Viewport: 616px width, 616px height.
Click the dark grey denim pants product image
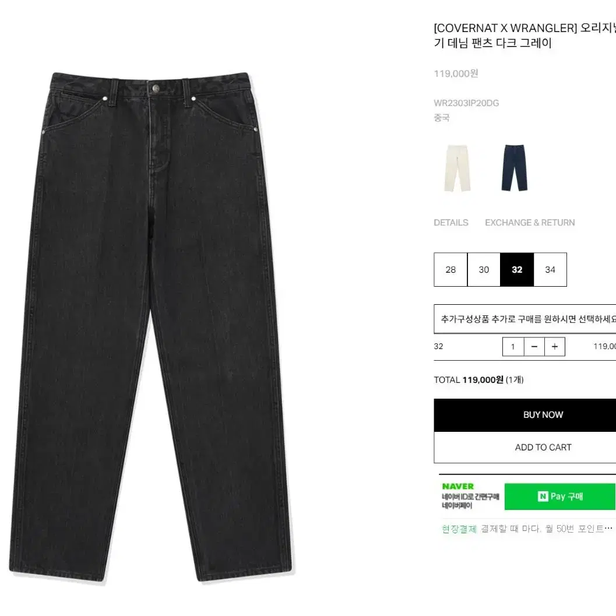point(151,328)
